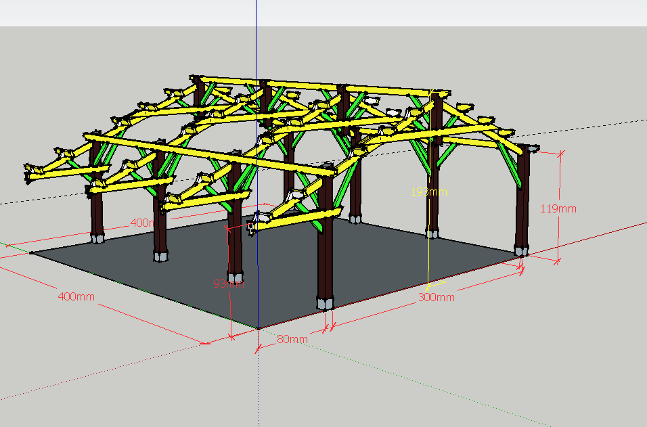This screenshot has width=647, height=427.
Task: Select the yellow 193mm dimension label
Action: [x=429, y=192]
